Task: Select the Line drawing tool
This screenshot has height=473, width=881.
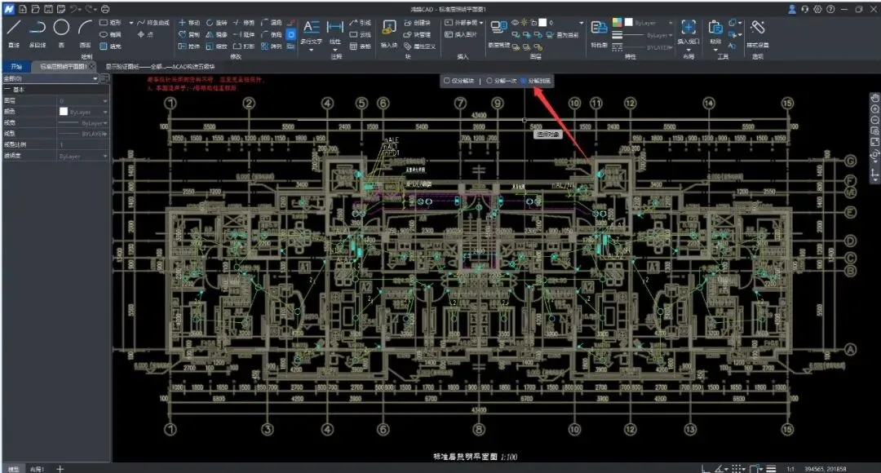Action: [14, 33]
